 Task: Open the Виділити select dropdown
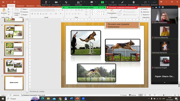(145, 15)
